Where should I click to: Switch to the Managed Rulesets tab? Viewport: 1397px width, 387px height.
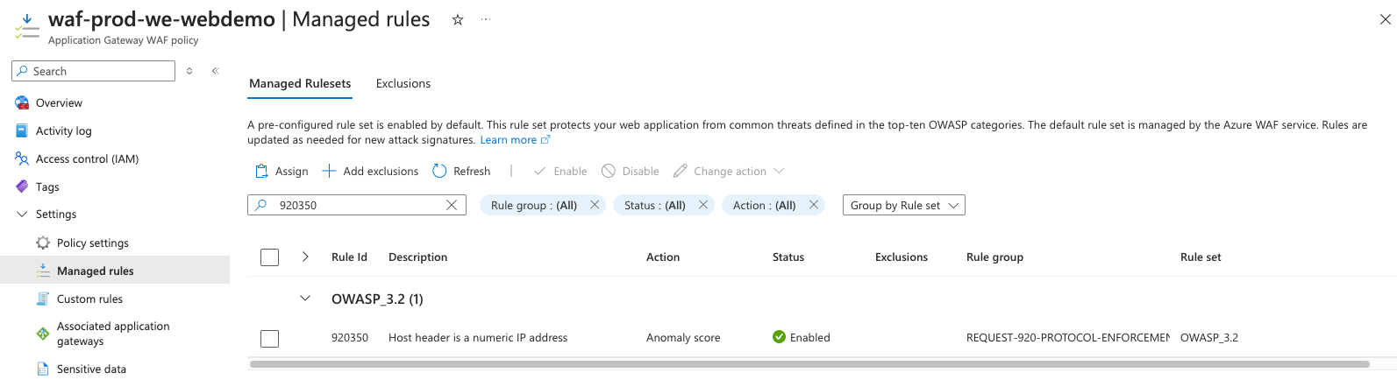coord(300,83)
